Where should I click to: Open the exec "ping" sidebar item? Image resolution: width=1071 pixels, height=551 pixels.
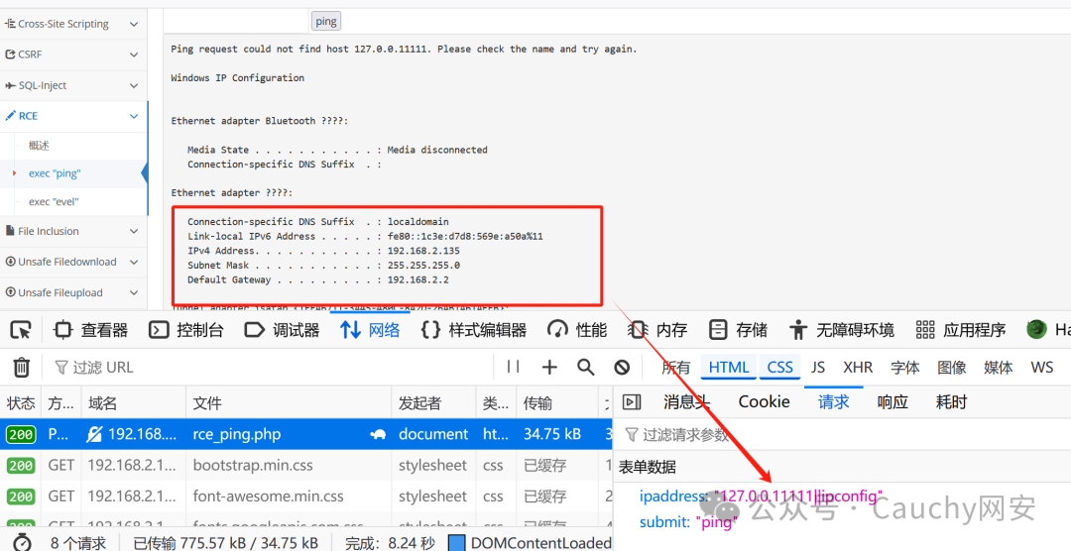pos(55,173)
